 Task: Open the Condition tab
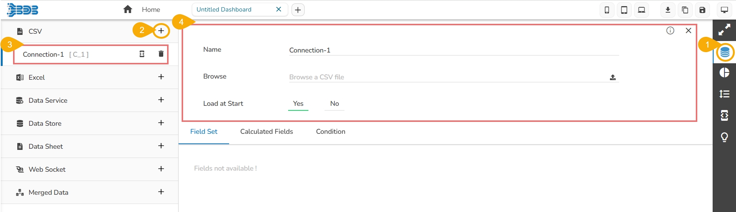point(330,131)
